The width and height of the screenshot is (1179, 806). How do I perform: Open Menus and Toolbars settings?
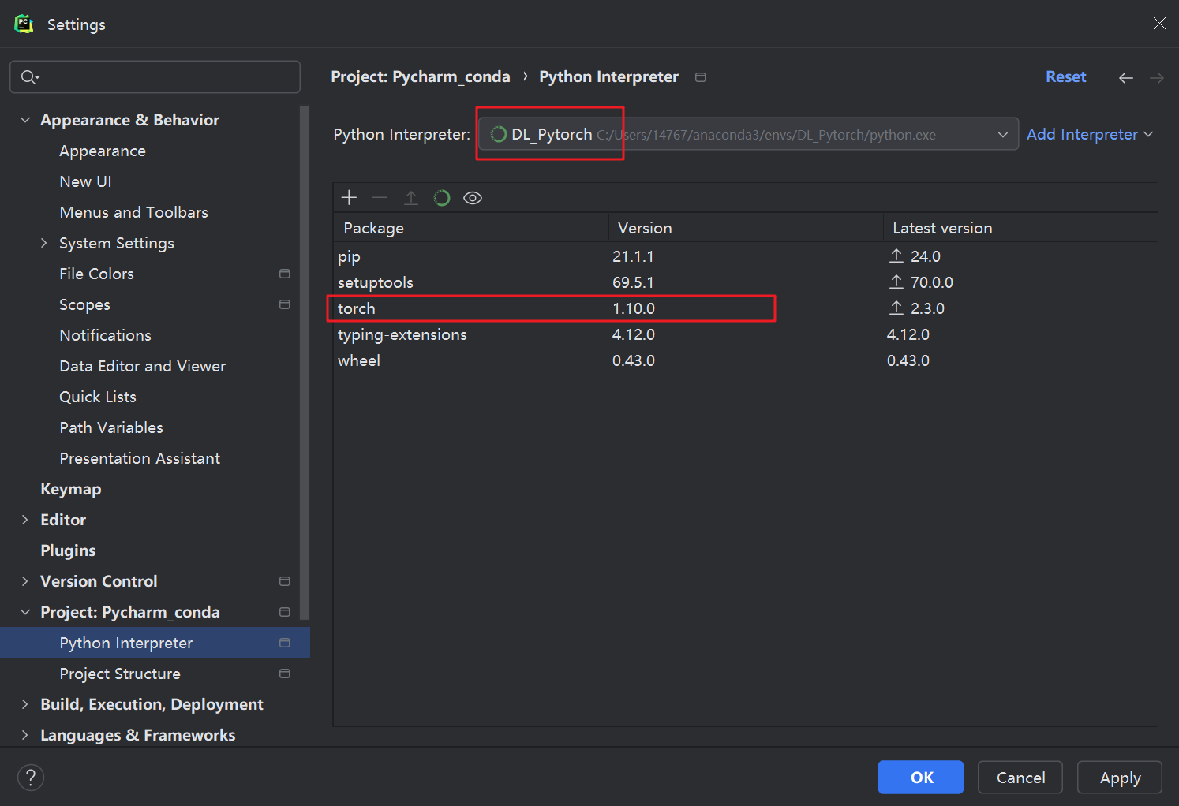pos(133,212)
